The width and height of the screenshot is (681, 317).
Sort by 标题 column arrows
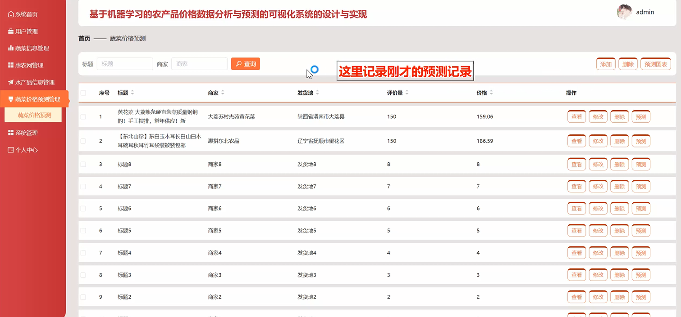pyautogui.click(x=132, y=93)
